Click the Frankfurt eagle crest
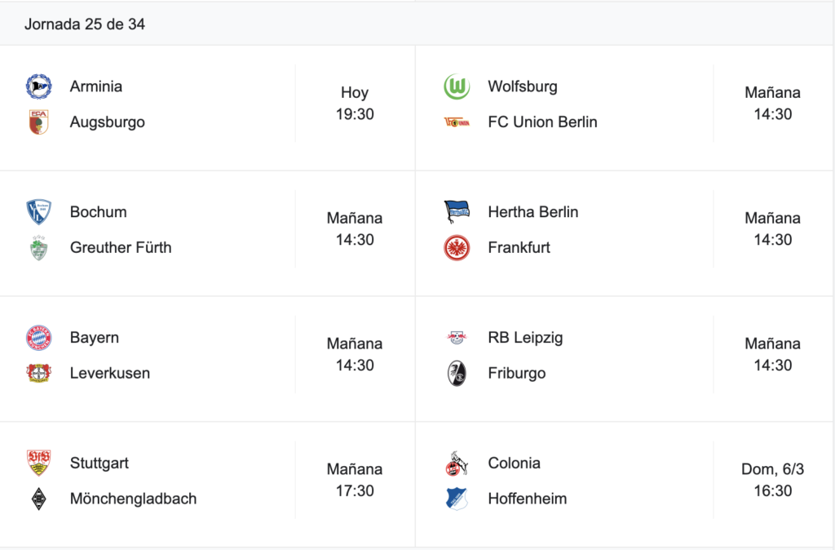835x550 pixels. click(x=457, y=248)
